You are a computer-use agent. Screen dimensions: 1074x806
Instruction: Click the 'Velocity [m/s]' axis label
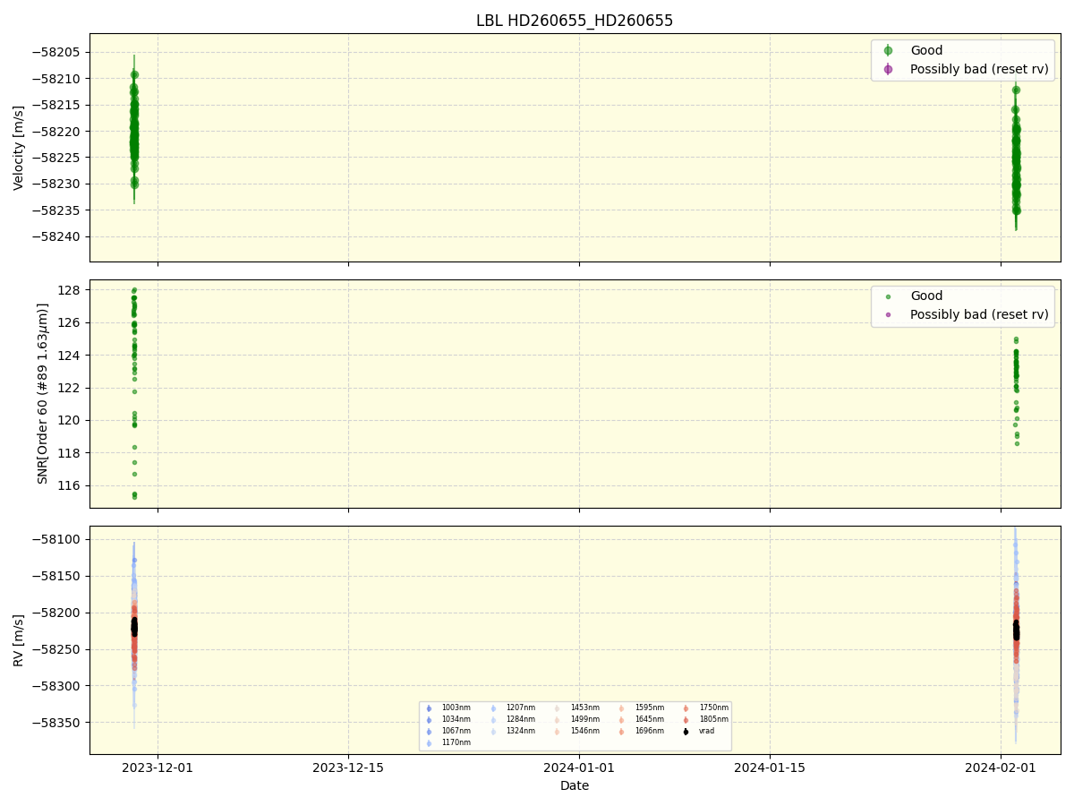(x=19, y=148)
